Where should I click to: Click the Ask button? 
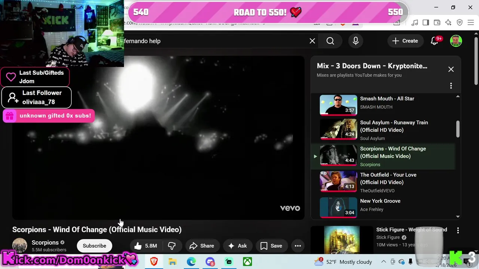pyautogui.click(x=237, y=246)
